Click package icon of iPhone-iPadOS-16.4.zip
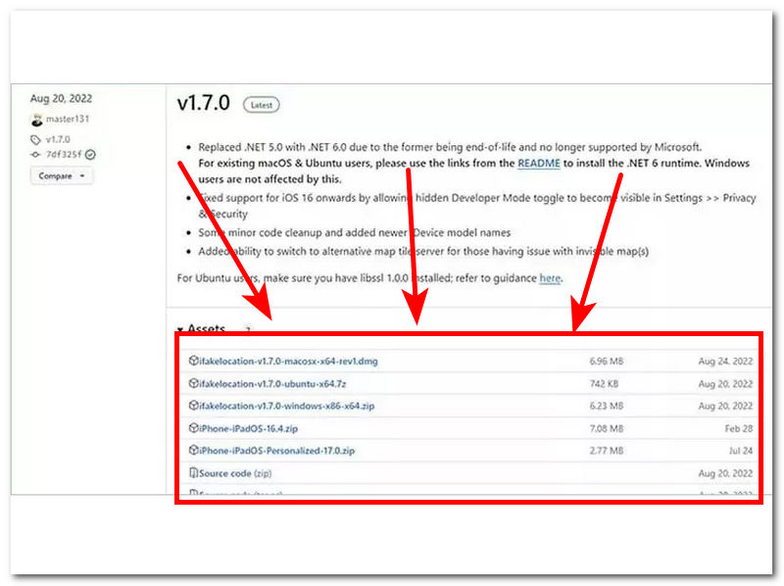This screenshot has width=784, height=586. [x=193, y=428]
